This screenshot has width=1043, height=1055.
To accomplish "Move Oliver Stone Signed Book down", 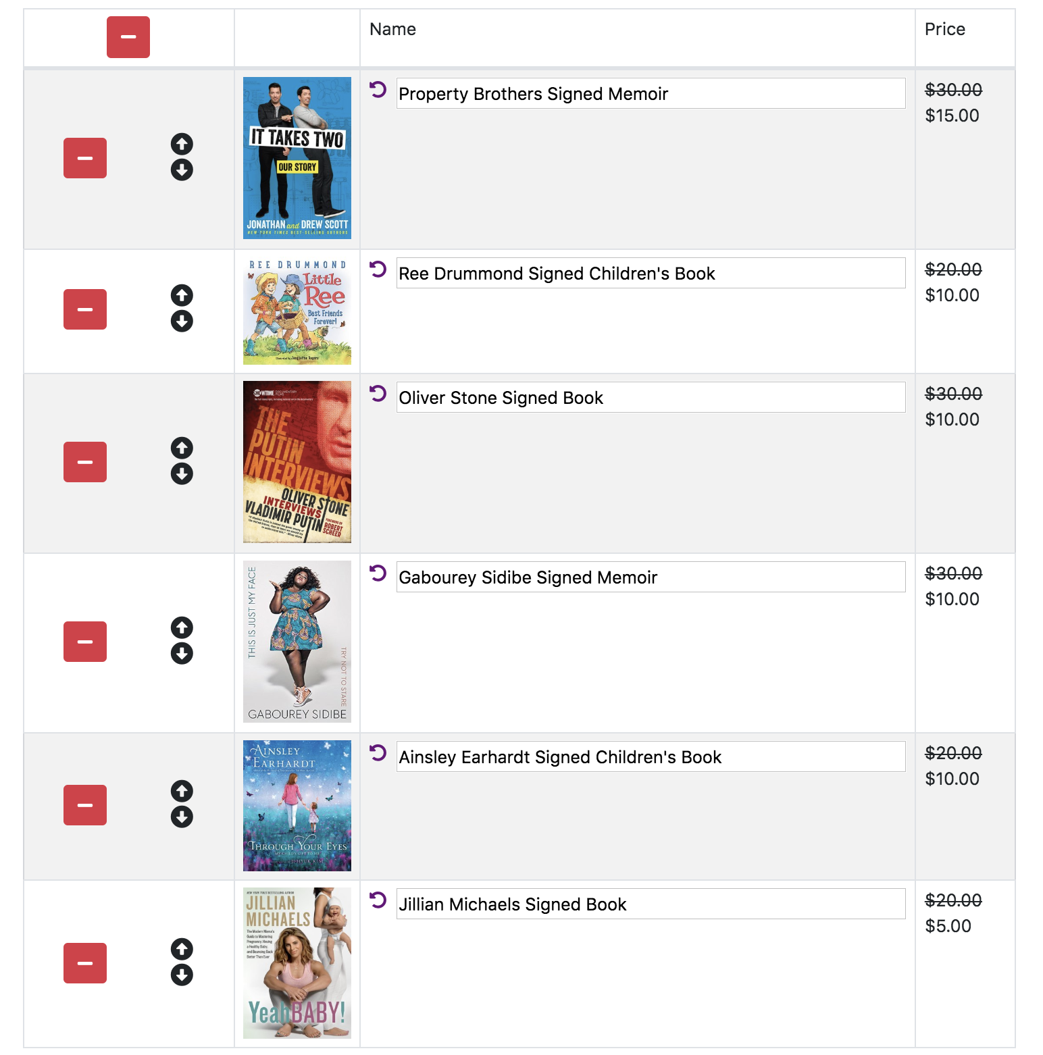I will click(x=182, y=473).
